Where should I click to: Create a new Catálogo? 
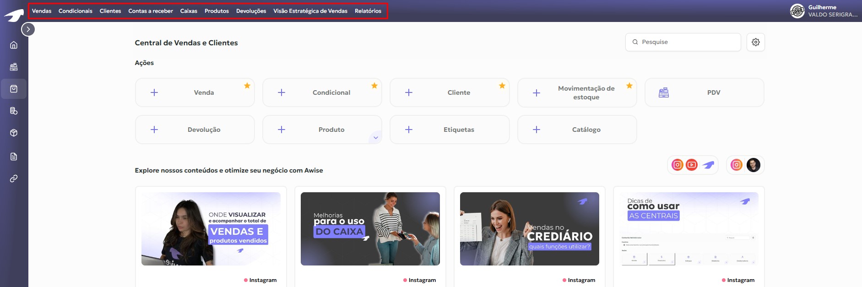pos(577,130)
